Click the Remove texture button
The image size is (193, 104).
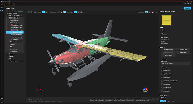coord(168,55)
